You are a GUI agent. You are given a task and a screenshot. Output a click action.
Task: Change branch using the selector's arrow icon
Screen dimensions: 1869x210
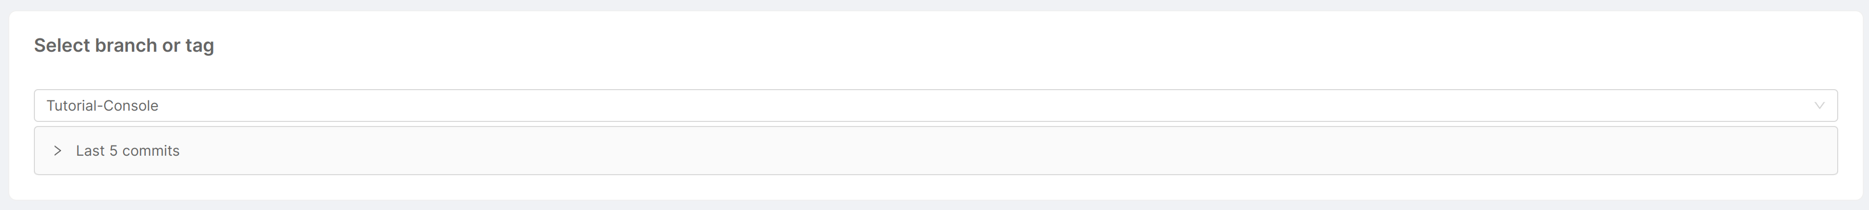tap(1819, 106)
